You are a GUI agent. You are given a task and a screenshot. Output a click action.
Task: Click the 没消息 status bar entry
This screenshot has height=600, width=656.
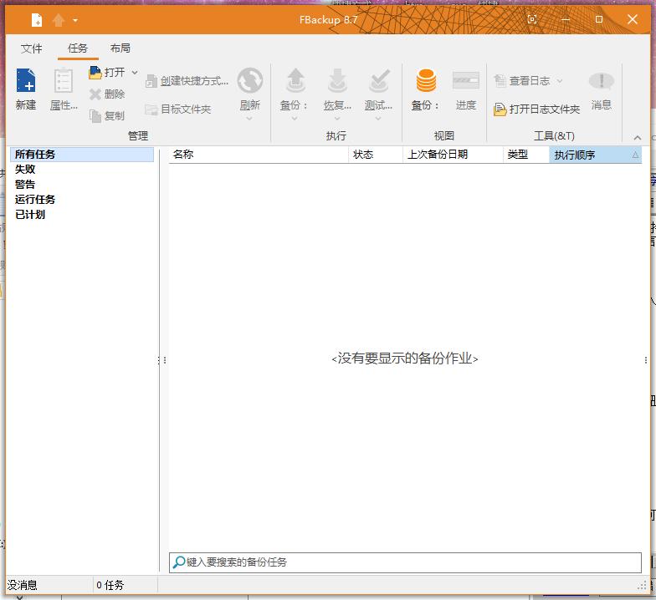click(x=22, y=585)
